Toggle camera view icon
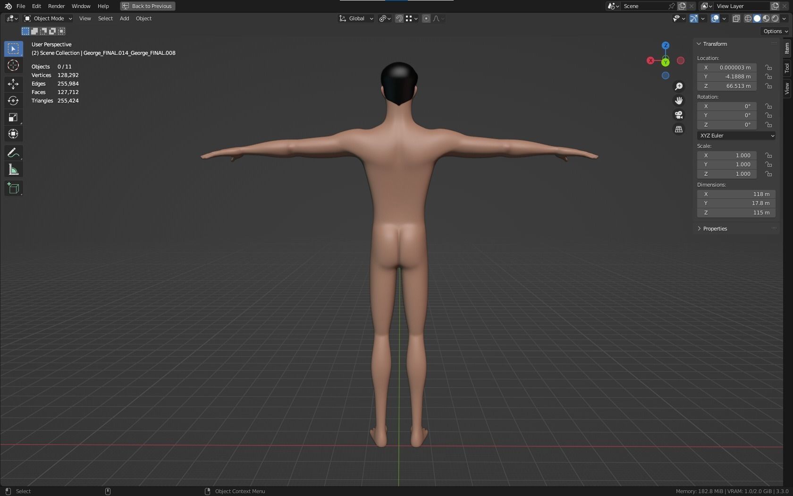The height and width of the screenshot is (496, 793). (x=679, y=115)
